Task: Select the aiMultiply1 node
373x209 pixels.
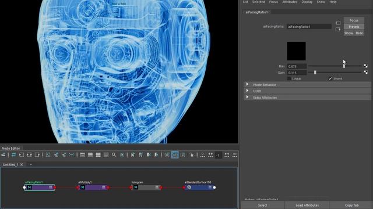Action: [93, 188]
